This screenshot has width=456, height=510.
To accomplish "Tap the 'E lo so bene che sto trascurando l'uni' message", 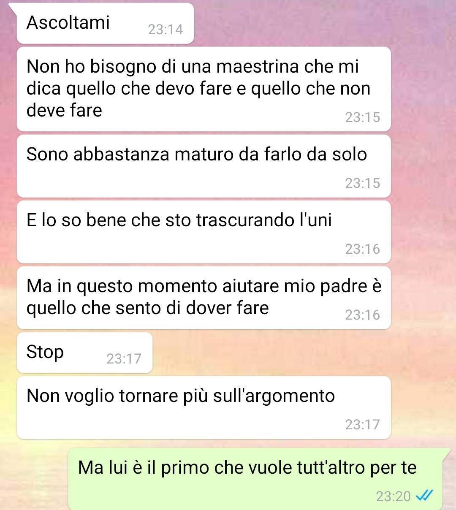I will coord(204,232).
